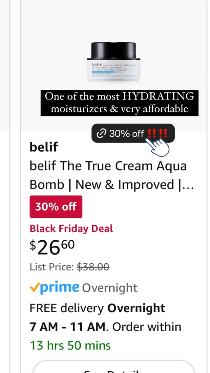Tap the $26.60 deal price

pyautogui.click(x=52, y=247)
